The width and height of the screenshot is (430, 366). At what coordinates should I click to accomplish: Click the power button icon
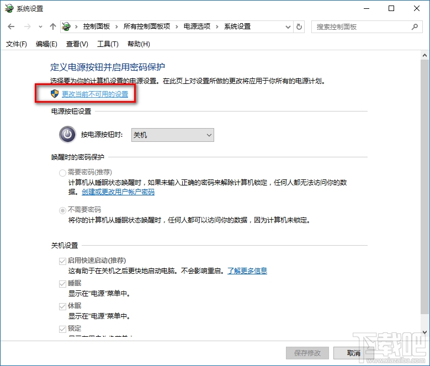tap(67, 134)
